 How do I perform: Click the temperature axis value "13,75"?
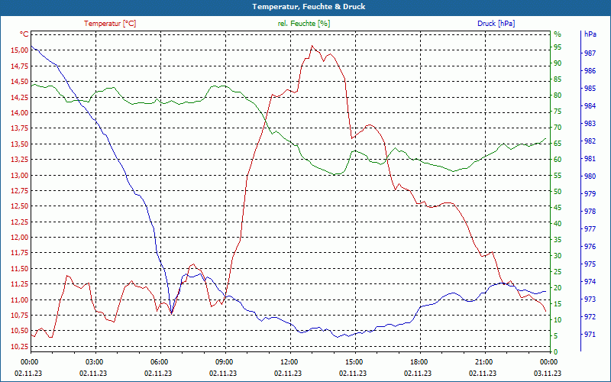point(21,128)
